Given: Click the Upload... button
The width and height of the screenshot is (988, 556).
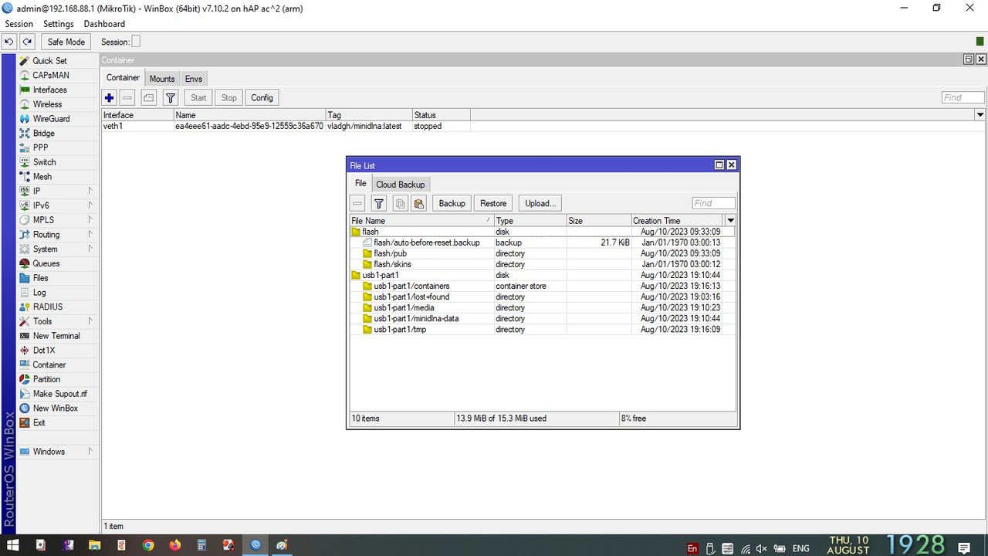Looking at the screenshot, I should pyautogui.click(x=540, y=204).
